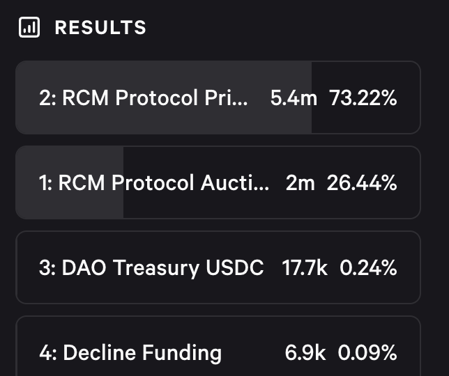Click the 5.4m vote count
The width and height of the screenshot is (449, 376).
[294, 98]
